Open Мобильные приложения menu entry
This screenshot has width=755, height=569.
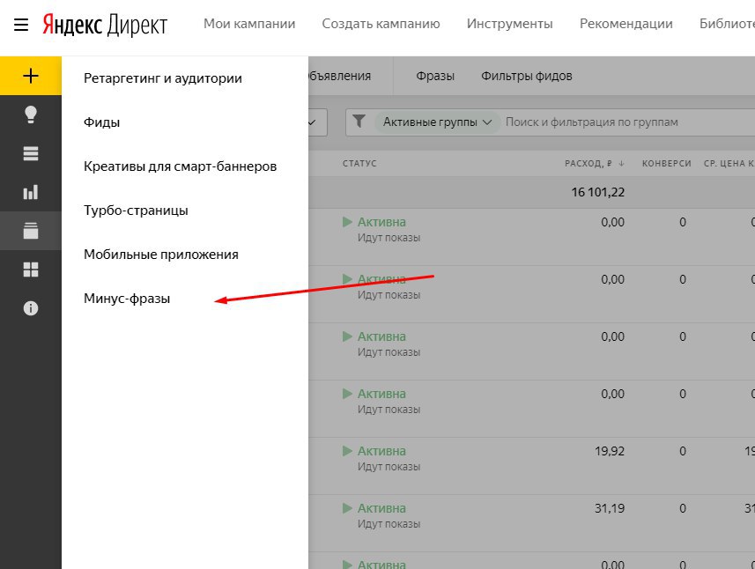tap(161, 255)
